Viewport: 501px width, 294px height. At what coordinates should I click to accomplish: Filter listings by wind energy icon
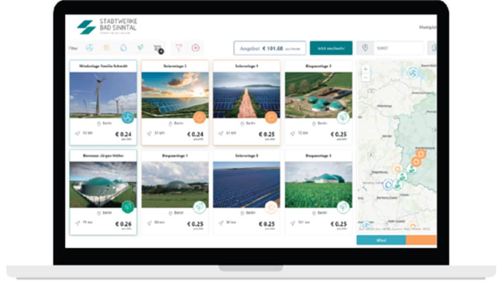pyautogui.click(x=90, y=48)
